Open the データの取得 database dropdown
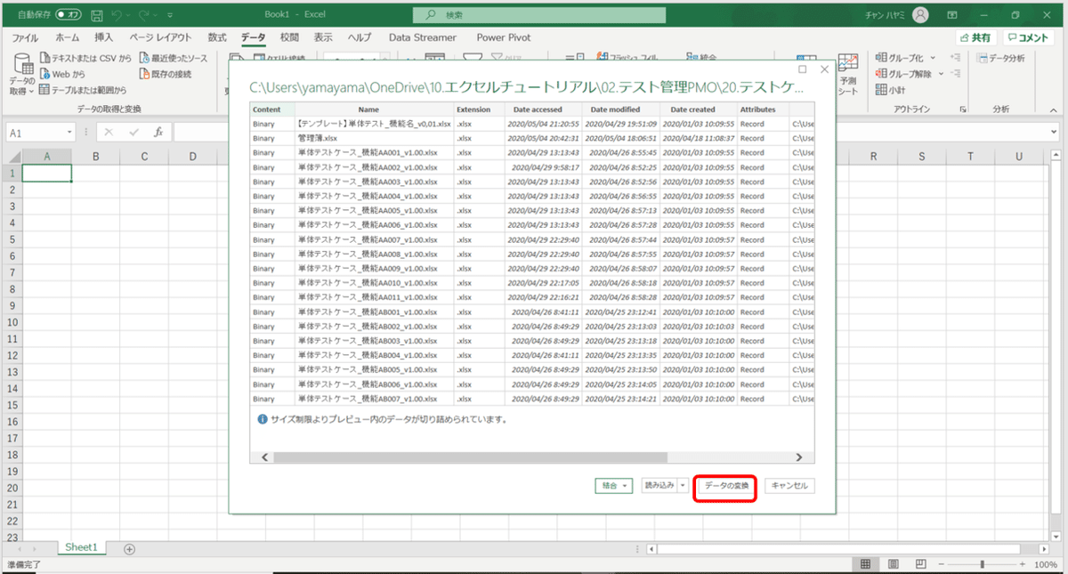The image size is (1068, 574). tap(22, 75)
